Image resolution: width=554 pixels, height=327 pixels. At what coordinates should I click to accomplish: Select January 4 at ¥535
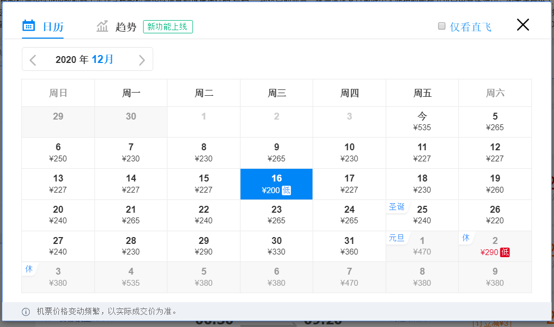click(131, 277)
